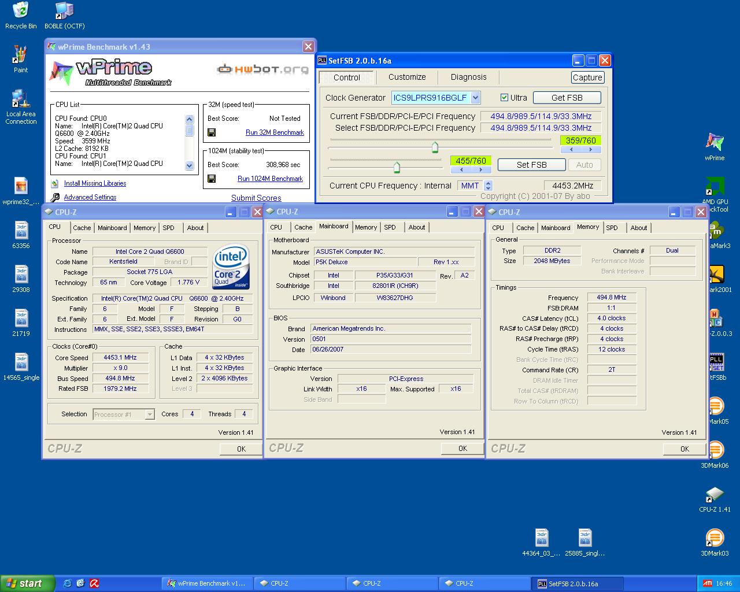Launch the 3DMark06 desktop shortcut
Image resolution: width=740 pixels, height=592 pixels.
click(x=715, y=455)
